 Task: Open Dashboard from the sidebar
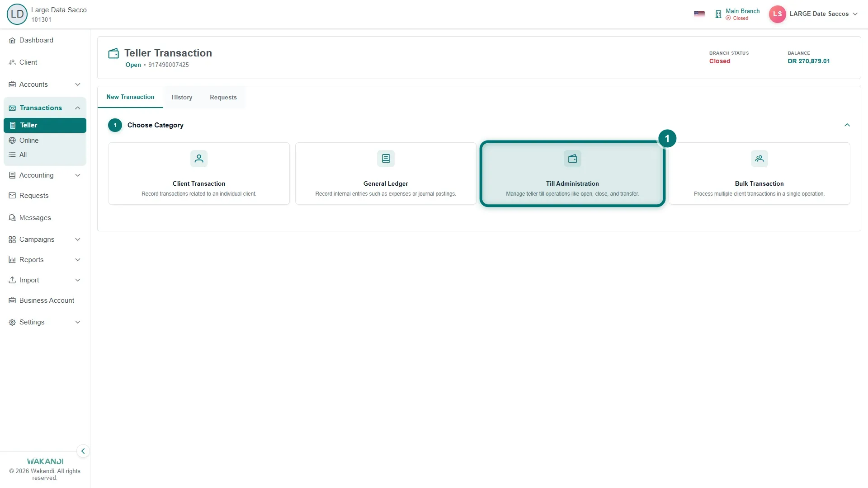pyautogui.click(x=36, y=40)
